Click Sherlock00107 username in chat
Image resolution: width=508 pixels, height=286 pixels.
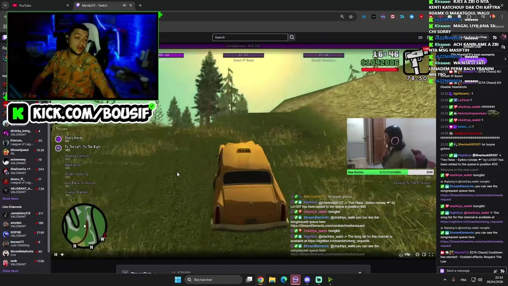[469, 144]
